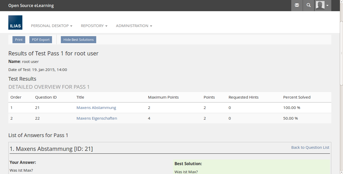343x174 pixels.
Task: Click the Open Source eLearning header title
Action: [31, 5]
